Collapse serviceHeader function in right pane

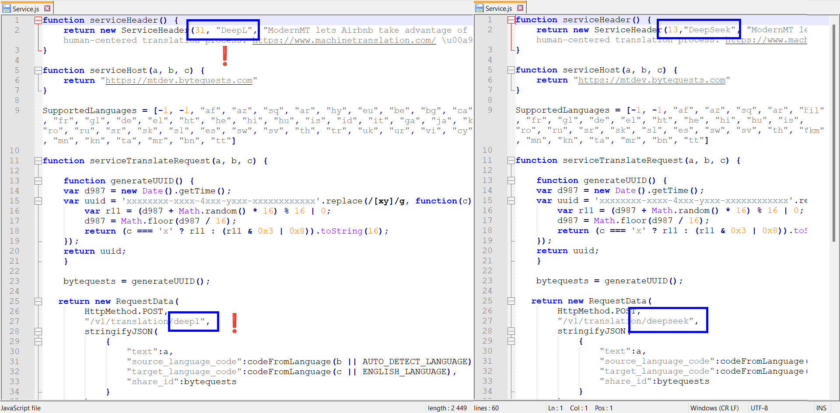pyautogui.click(x=511, y=20)
